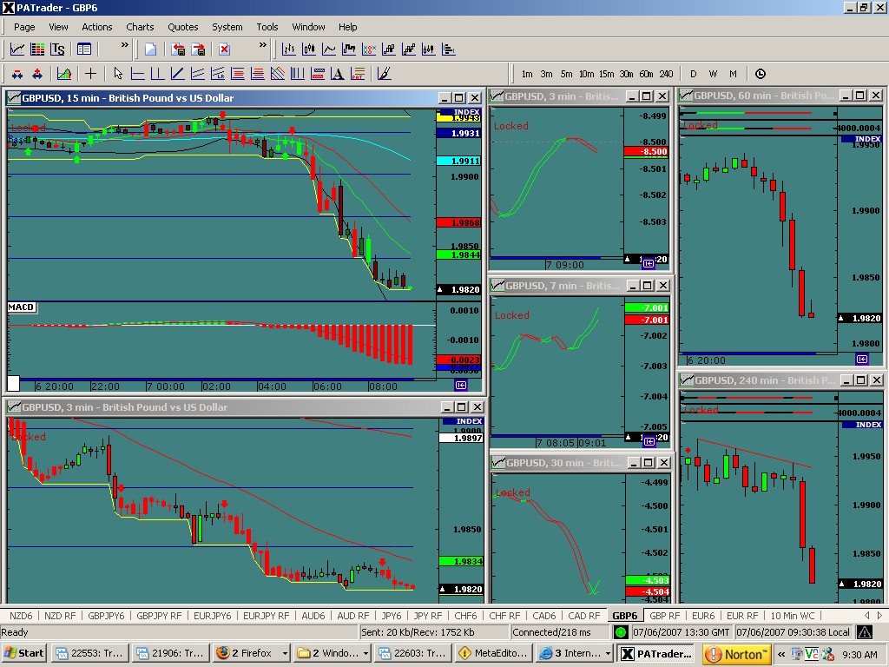Open the MetaEditor taskbar item
Screen dimensions: 889x667
click(x=494, y=653)
